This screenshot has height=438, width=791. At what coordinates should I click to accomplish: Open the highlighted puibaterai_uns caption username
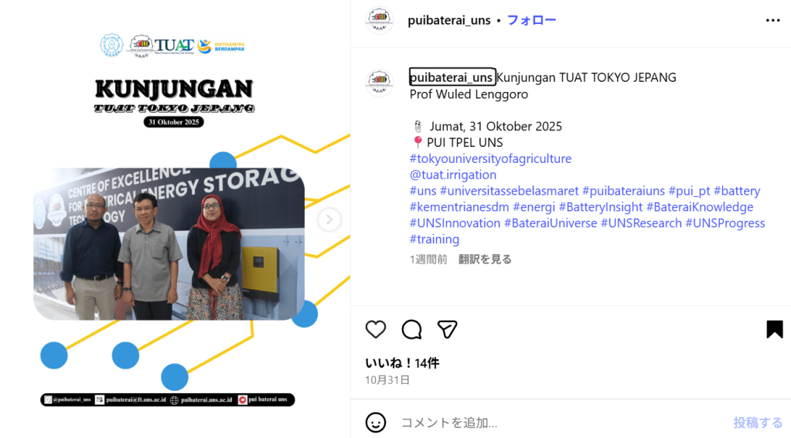pos(452,77)
